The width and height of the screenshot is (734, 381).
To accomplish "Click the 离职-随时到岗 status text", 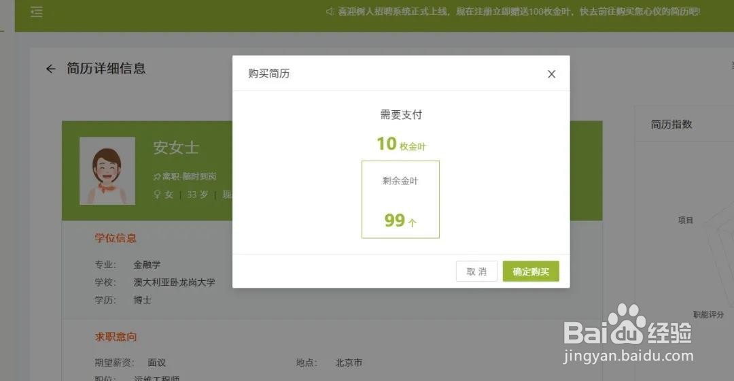I will (189, 176).
